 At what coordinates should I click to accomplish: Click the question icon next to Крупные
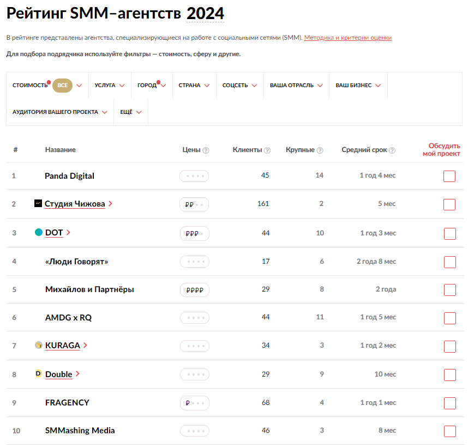[x=320, y=150]
